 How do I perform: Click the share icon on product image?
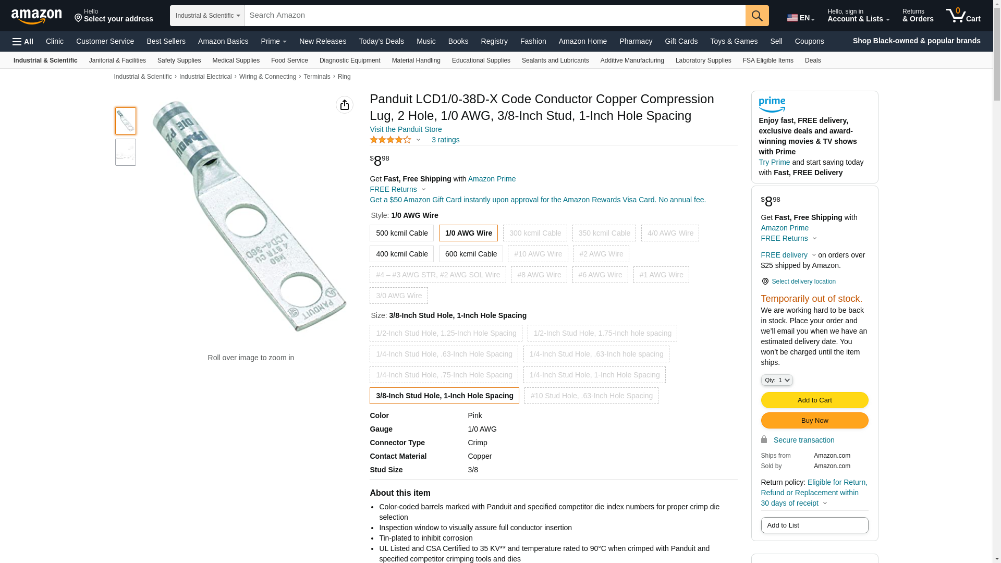[345, 105]
